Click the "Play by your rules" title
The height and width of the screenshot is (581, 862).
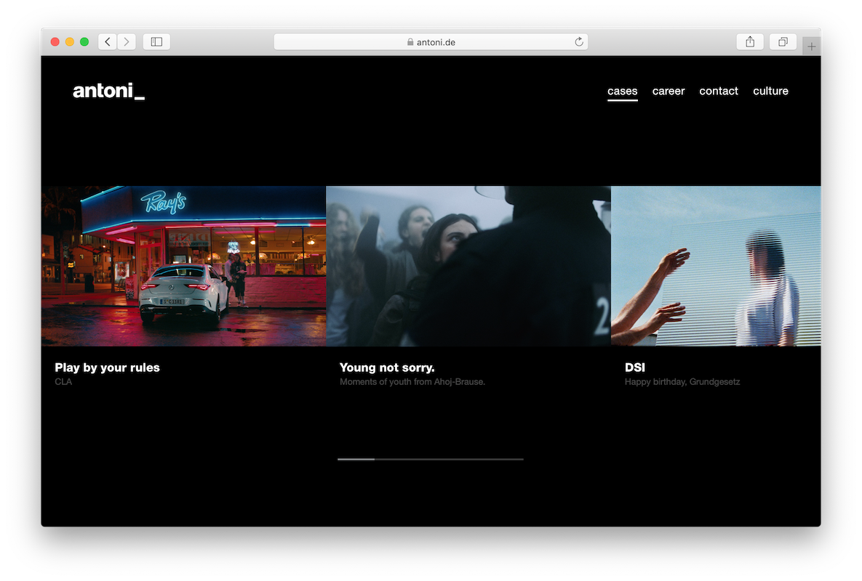click(107, 367)
